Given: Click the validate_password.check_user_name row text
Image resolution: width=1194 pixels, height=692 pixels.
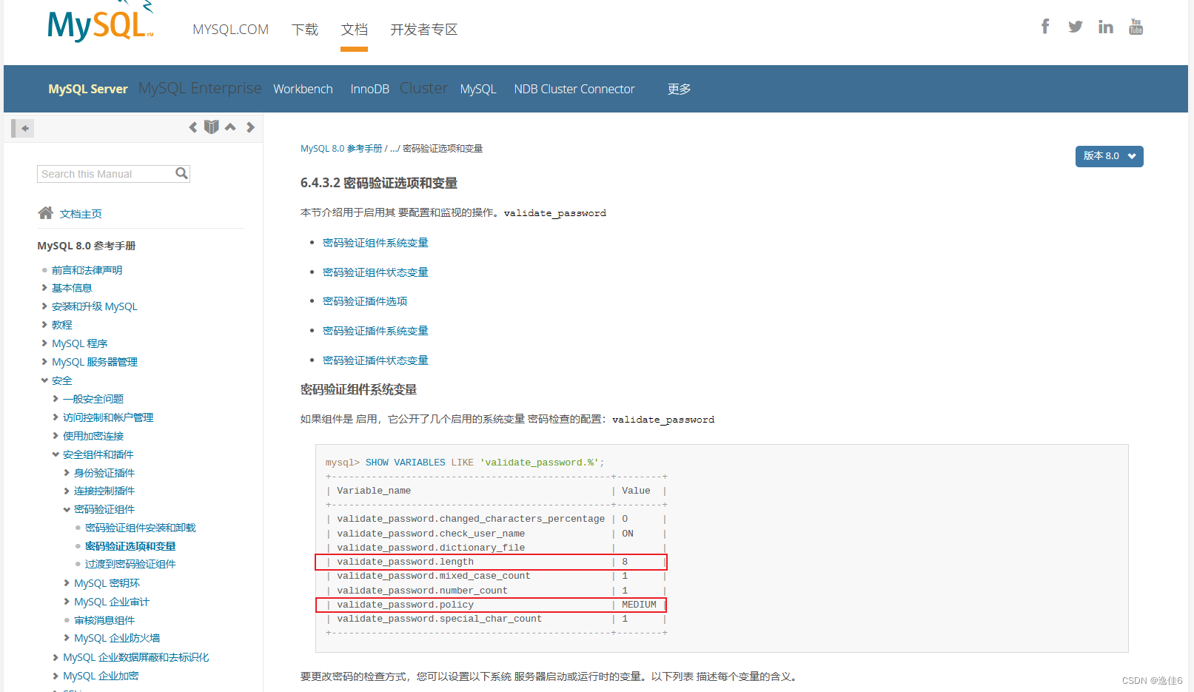Looking at the screenshot, I should pyautogui.click(x=431, y=534).
